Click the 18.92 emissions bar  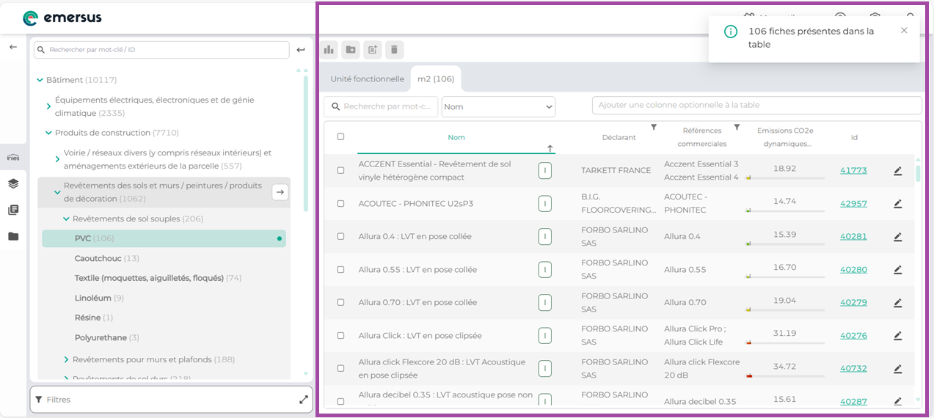click(x=785, y=177)
